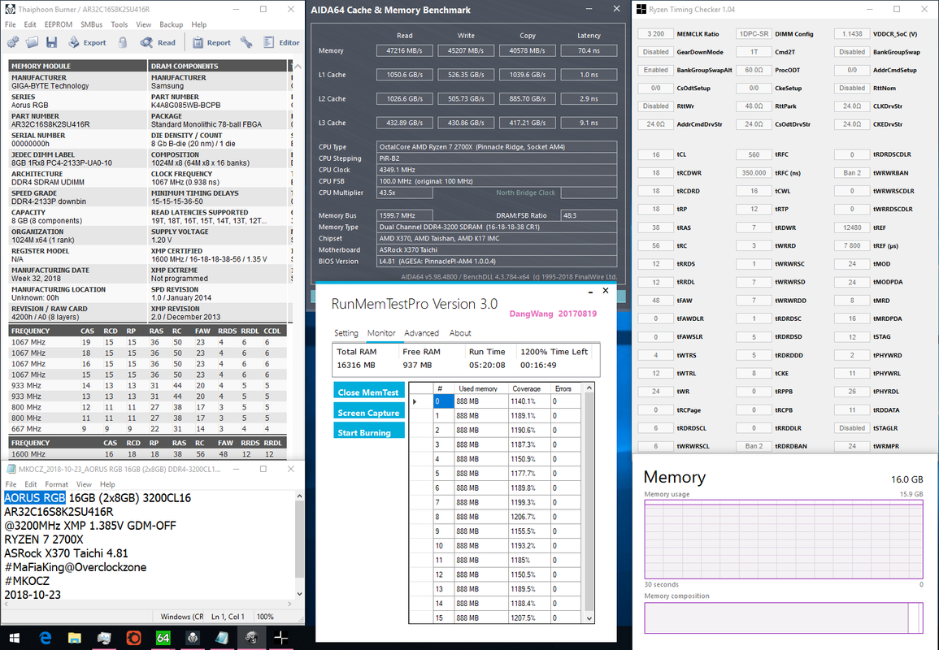Select highlighted cell 0 in MemTest table

click(x=443, y=401)
